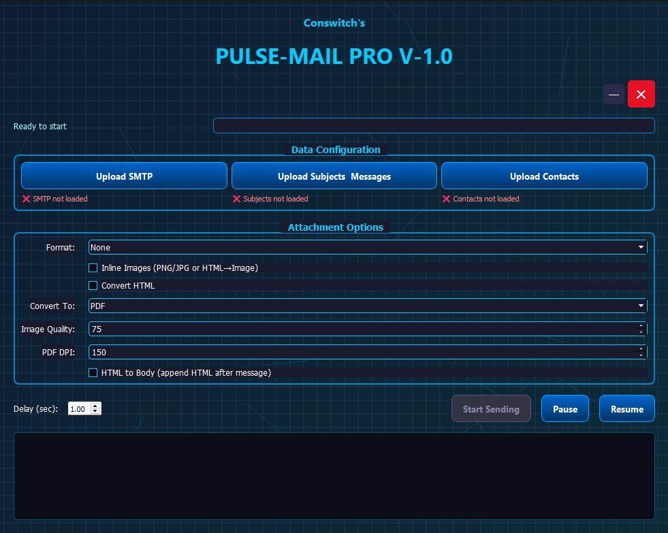
Task: Click Upload Subjects Messages button
Action: tap(334, 176)
